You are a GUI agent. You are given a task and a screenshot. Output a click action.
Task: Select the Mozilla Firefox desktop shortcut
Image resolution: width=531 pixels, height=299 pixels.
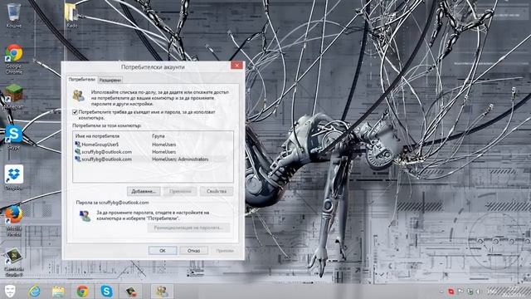13,220
